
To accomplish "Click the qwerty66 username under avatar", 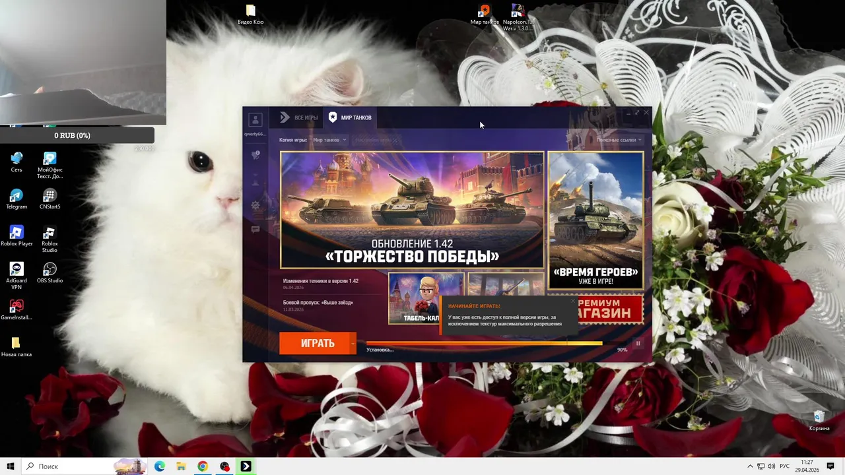I will [255, 134].
